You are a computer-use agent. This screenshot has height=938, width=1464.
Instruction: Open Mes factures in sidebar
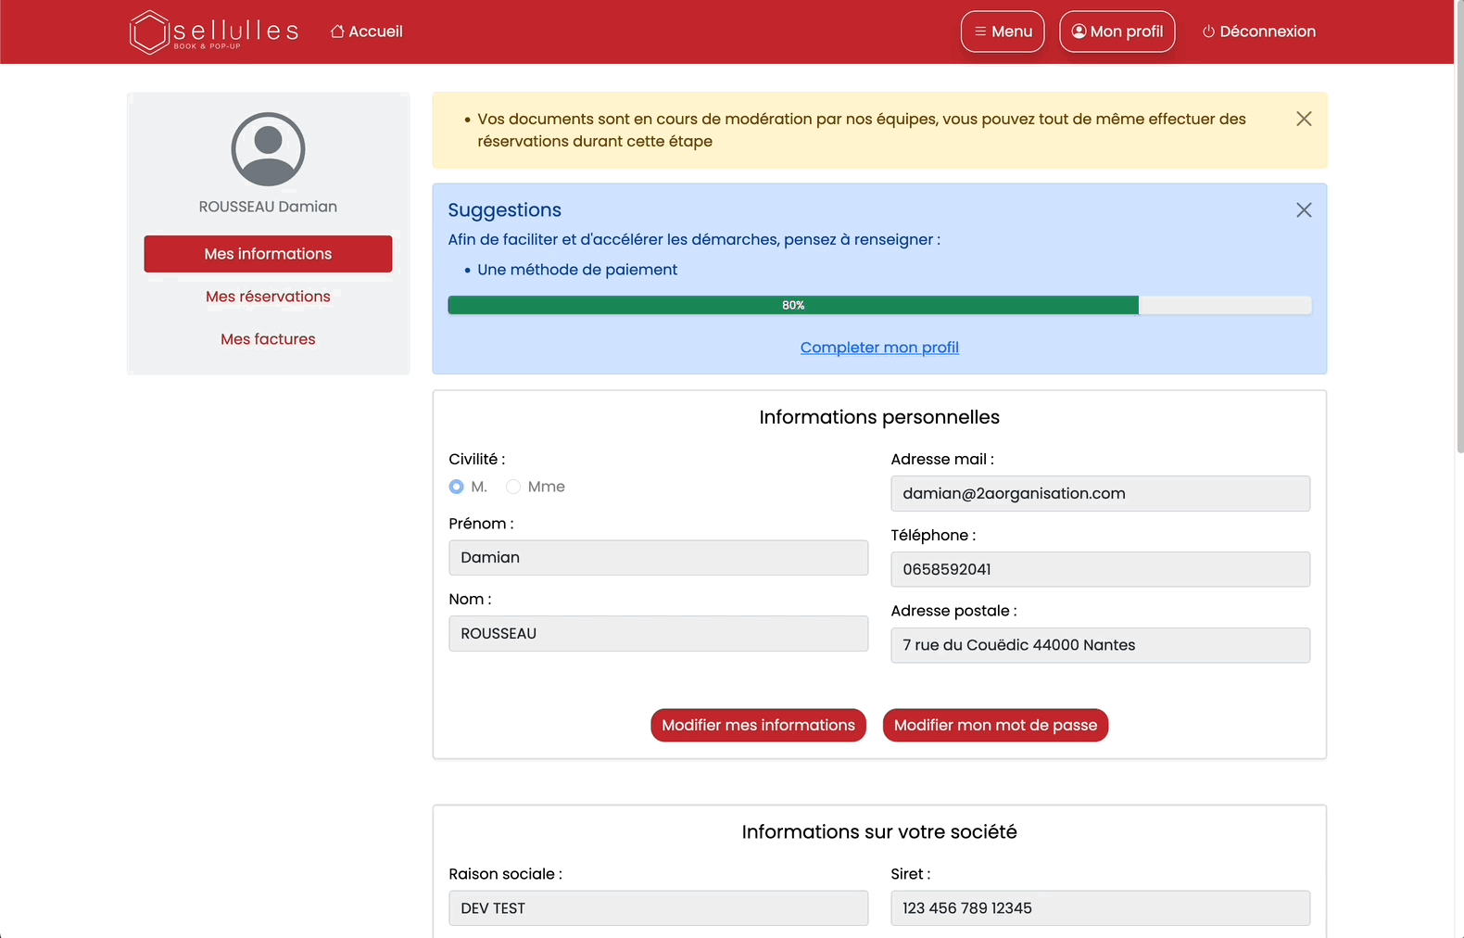[x=268, y=339]
